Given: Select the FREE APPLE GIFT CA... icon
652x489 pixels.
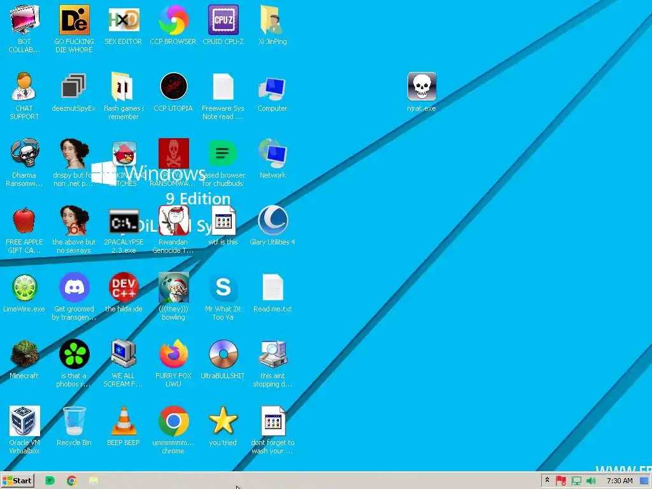Looking at the screenshot, I should (24, 229).
